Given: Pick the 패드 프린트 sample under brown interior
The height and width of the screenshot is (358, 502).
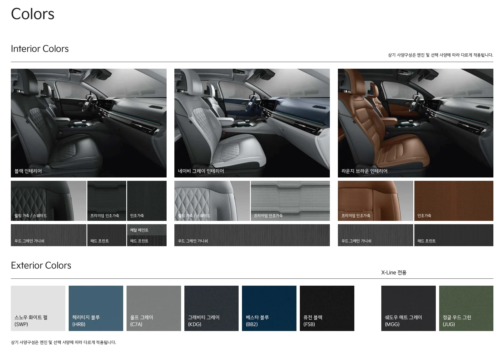Looking at the screenshot, I should (x=454, y=235).
